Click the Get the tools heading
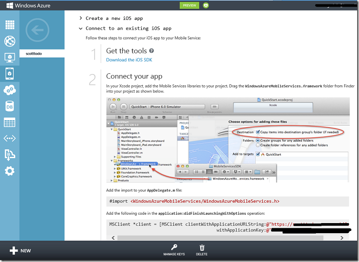 click(x=126, y=51)
